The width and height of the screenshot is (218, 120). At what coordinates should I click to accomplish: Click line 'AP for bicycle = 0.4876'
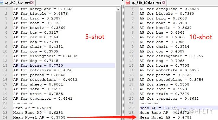41,14
